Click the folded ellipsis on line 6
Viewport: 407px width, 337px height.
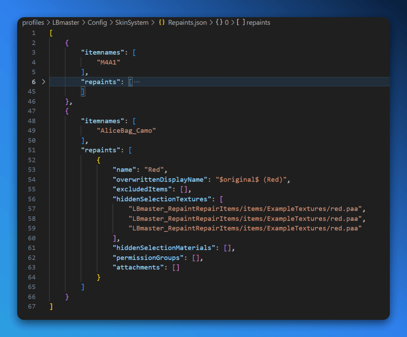(x=137, y=82)
